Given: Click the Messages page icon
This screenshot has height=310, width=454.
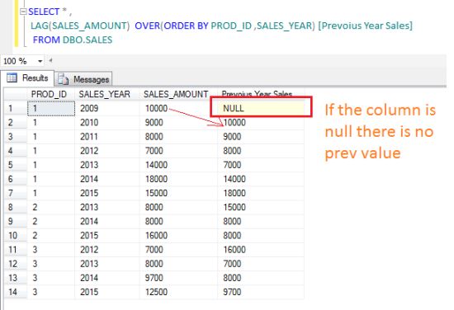Looking at the screenshot, I should click(63, 79).
